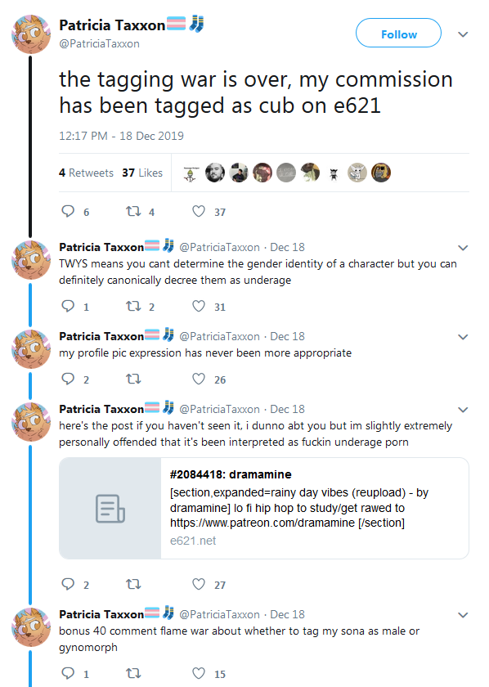Like the main tweet with 37 likes

199,212
